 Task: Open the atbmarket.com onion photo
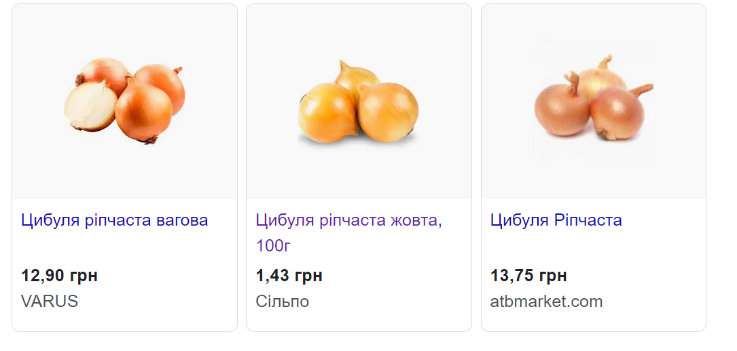(593, 102)
